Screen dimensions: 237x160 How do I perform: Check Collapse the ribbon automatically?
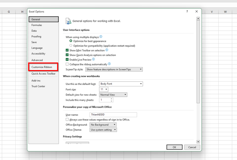point(67,64)
